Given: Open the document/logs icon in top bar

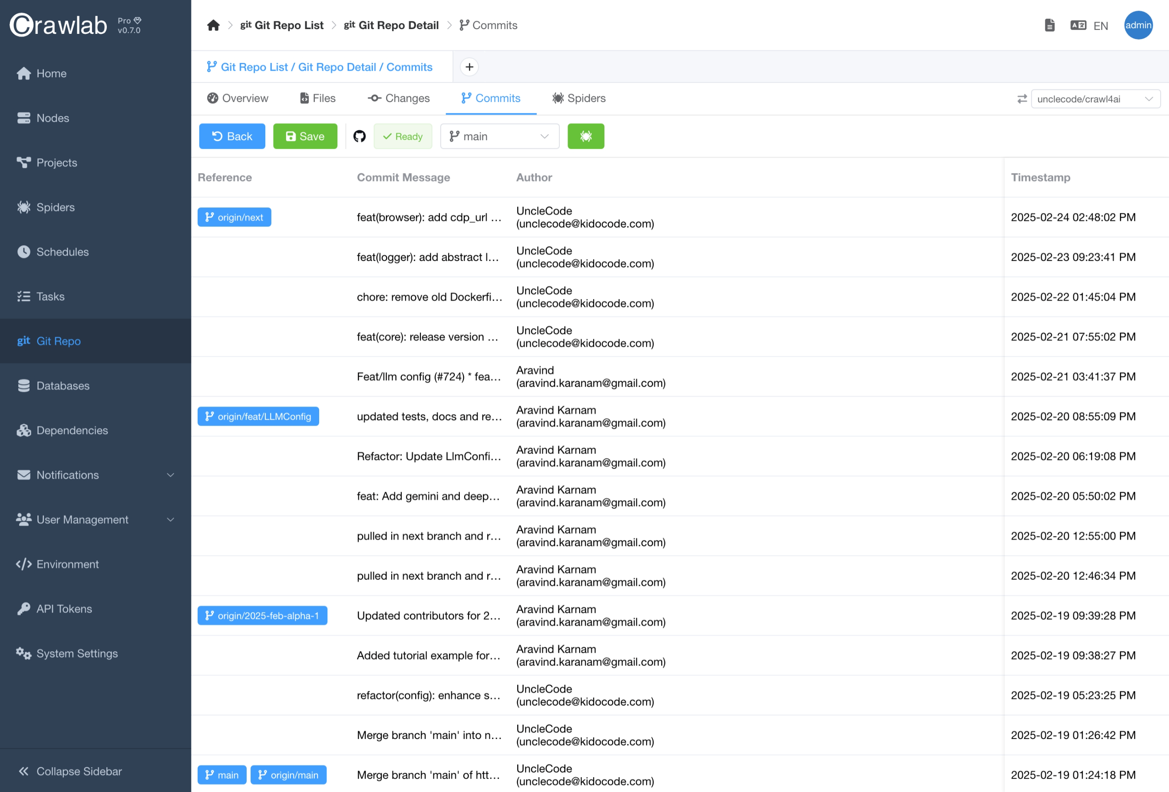Looking at the screenshot, I should [1049, 25].
